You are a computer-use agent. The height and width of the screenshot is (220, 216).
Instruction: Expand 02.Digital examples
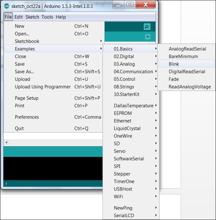131,57
